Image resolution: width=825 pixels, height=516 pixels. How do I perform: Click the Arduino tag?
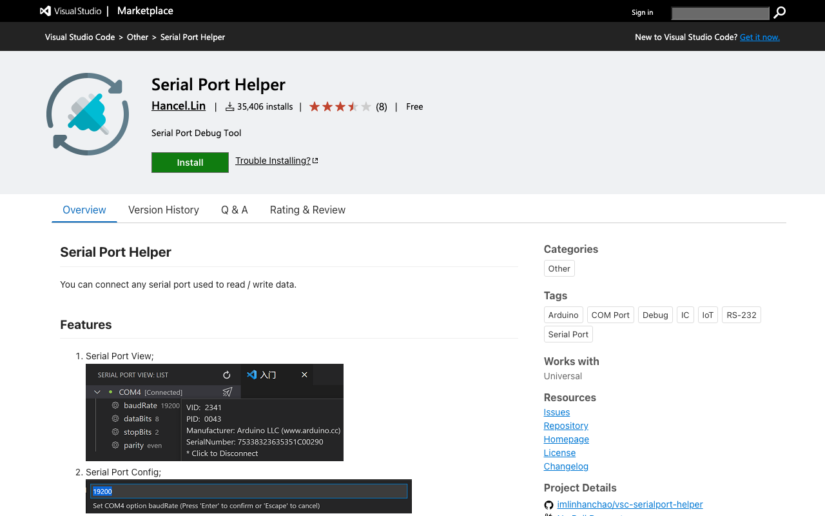click(563, 315)
